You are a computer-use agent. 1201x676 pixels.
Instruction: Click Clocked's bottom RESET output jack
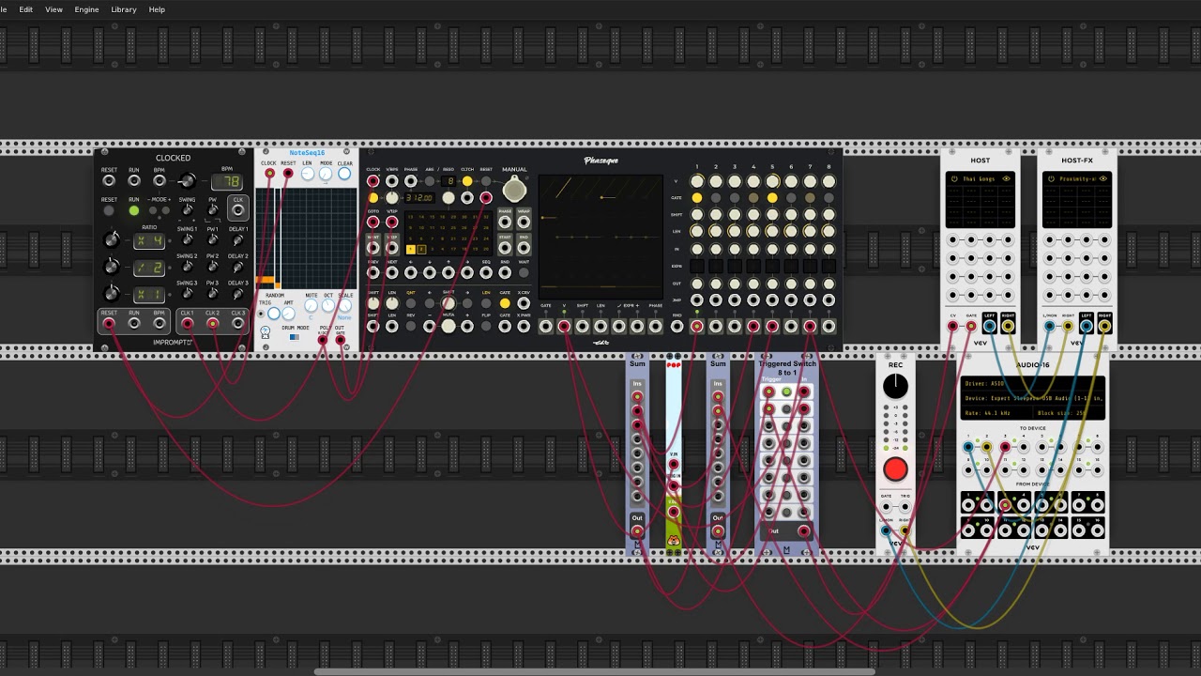(x=110, y=324)
